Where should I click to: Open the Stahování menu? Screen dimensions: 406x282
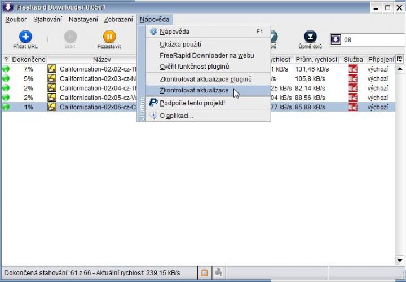coord(47,20)
